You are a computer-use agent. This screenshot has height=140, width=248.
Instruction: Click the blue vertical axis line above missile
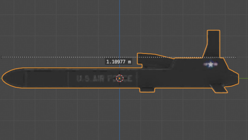click(120, 27)
